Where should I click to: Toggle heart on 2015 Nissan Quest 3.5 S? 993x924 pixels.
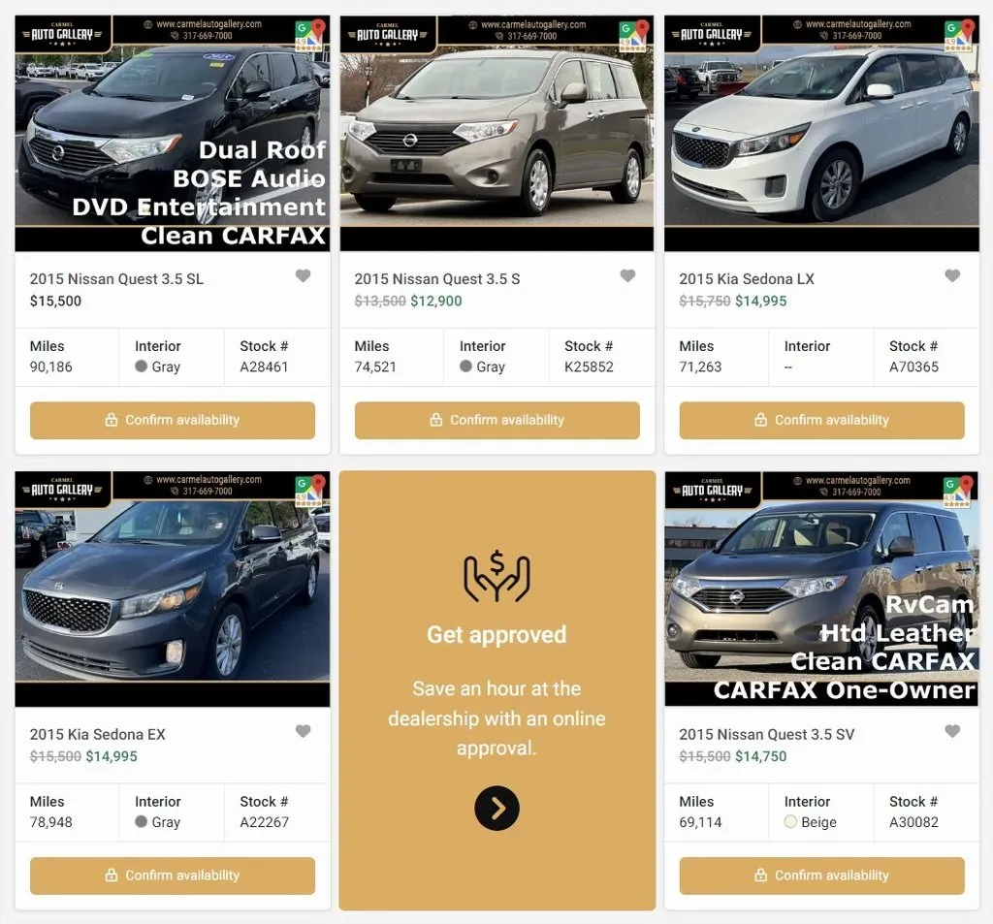click(x=627, y=275)
